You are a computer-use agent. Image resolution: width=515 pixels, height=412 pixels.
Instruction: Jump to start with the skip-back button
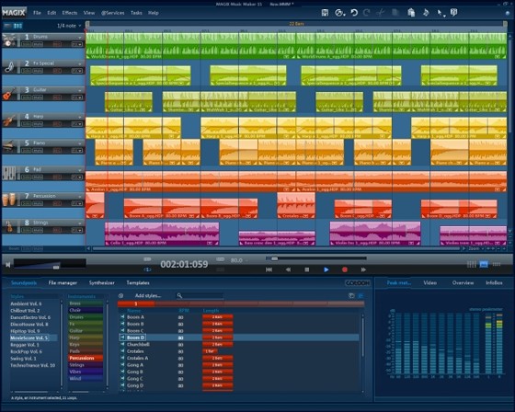(269, 269)
